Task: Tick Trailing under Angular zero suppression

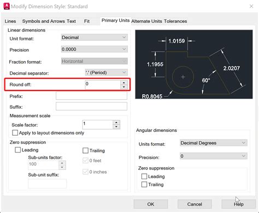Action: 144,185
